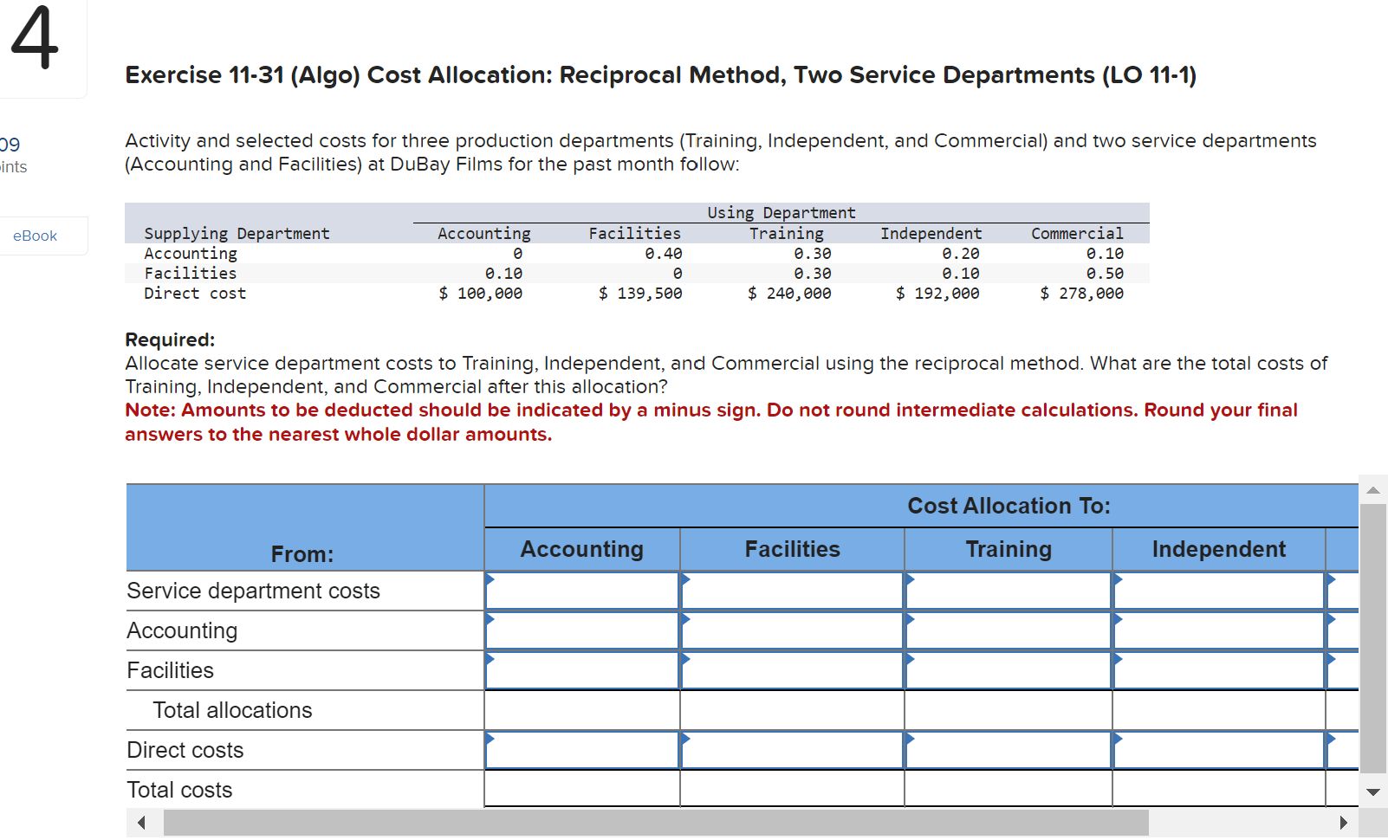Screen dimensions: 1388x840
Task: Select Accounting row cell under Facilities column
Action: point(792,630)
